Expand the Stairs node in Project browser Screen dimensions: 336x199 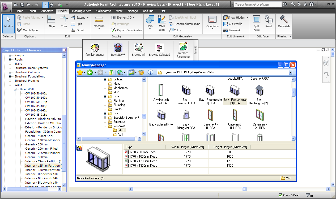10,64
